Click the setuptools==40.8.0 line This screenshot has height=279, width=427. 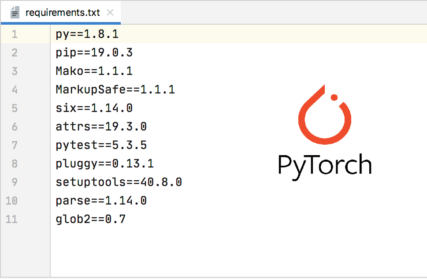(119, 182)
